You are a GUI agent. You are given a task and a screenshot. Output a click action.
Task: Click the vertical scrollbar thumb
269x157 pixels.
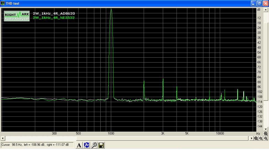266,61
